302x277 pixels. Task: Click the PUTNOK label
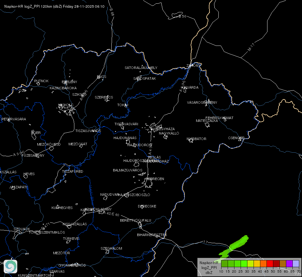coord(41,81)
